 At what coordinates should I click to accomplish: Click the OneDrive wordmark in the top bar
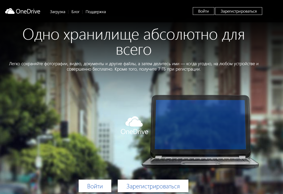28,11
